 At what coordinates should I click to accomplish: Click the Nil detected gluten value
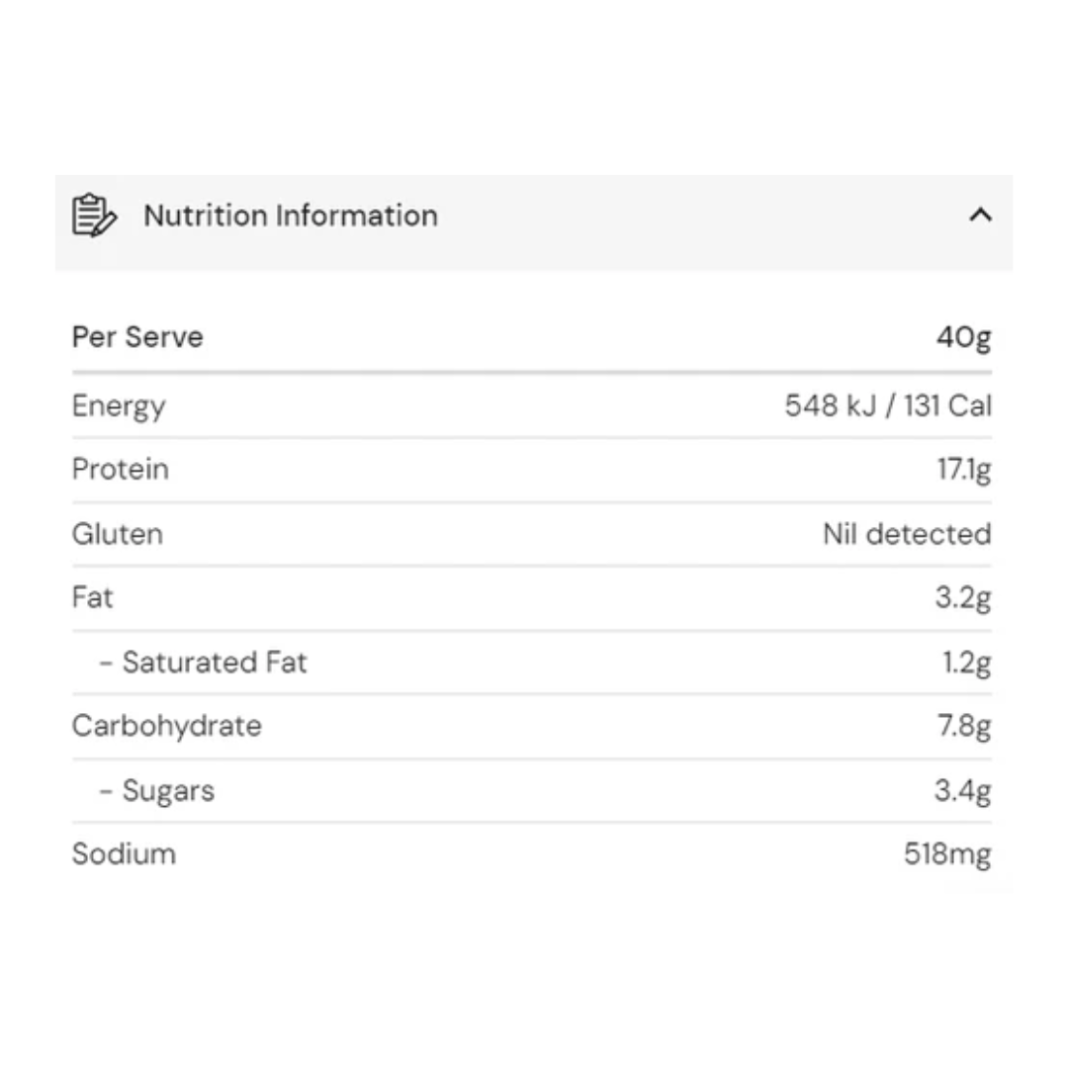pyautogui.click(x=906, y=534)
